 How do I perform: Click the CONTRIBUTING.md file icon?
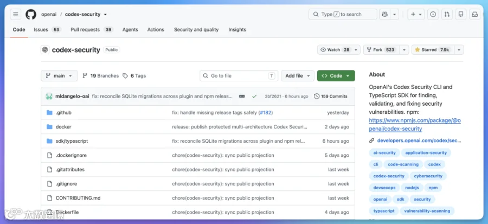[x=49, y=198]
